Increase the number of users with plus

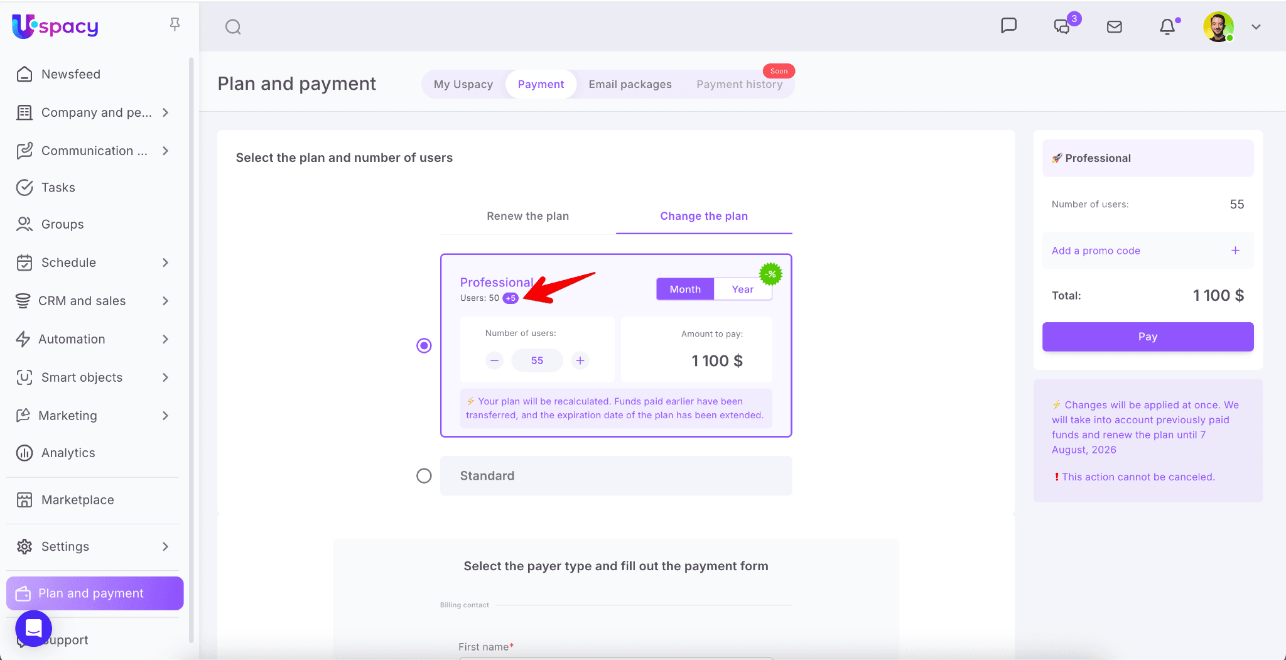pyautogui.click(x=580, y=360)
